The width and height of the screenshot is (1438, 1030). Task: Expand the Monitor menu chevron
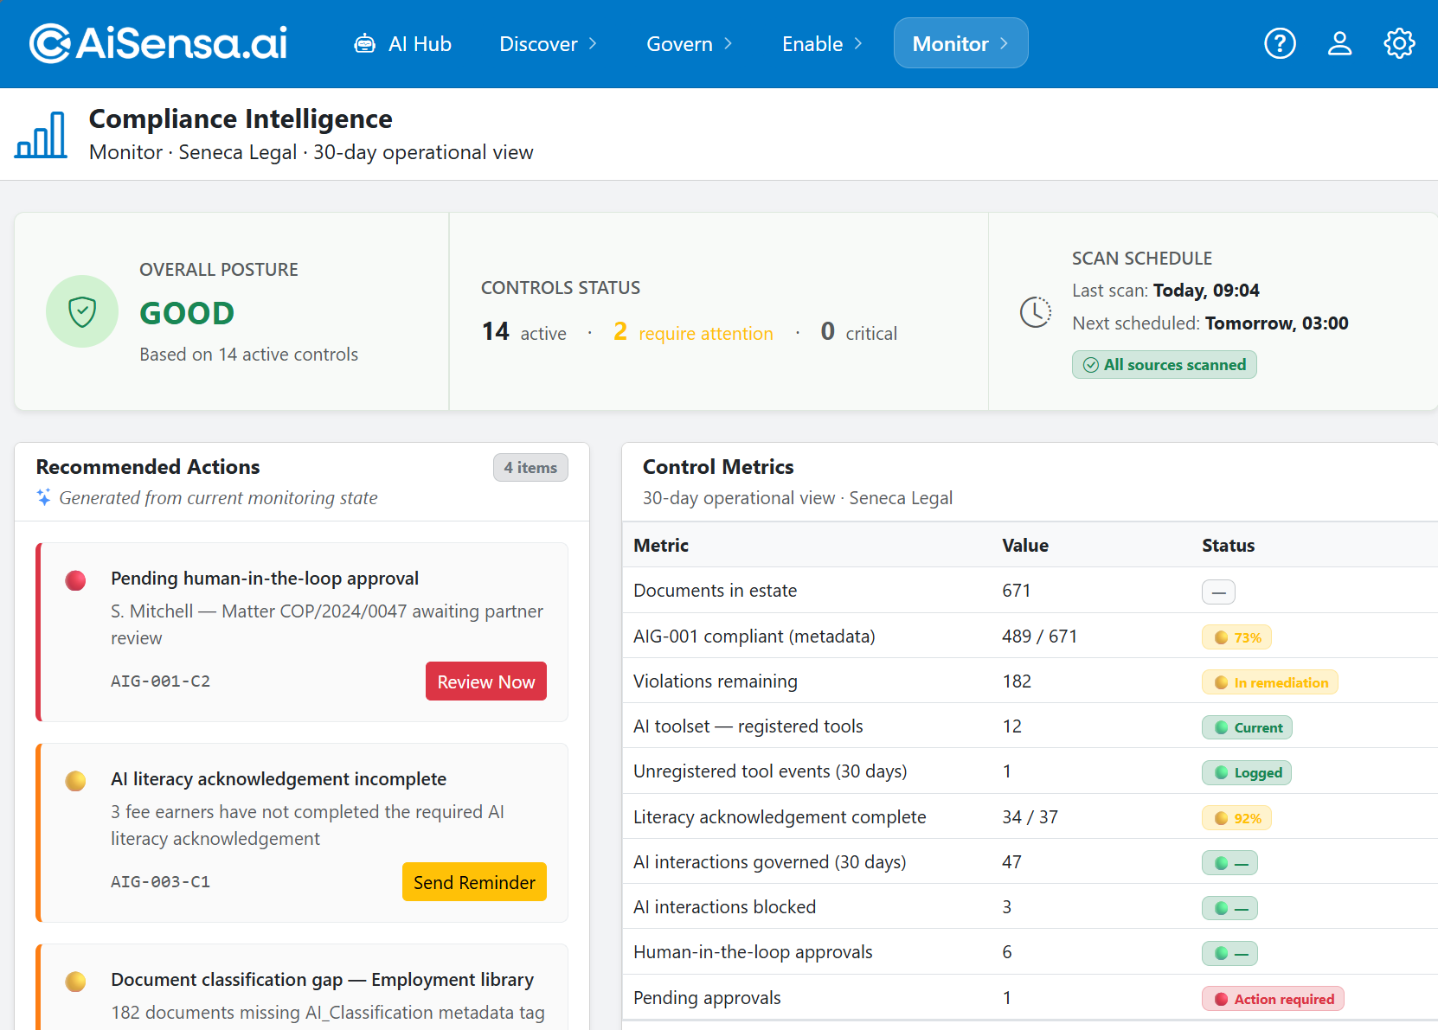(x=1004, y=43)
